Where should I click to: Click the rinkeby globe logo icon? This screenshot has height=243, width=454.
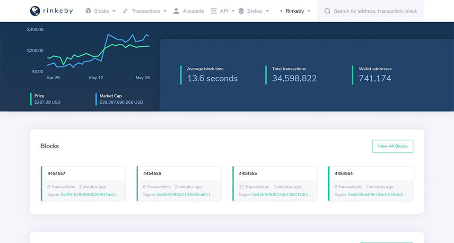(35, 10)
